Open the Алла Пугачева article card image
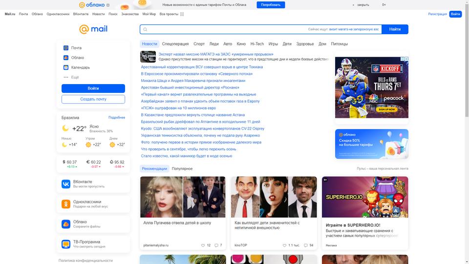 (183, 197)
